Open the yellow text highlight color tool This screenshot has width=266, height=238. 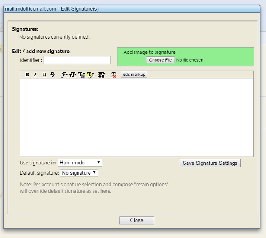[90, 75]
